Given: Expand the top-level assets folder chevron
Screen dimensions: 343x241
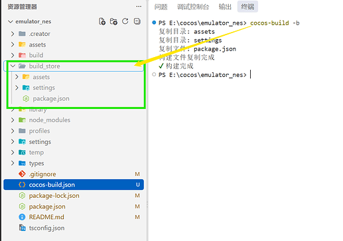Looking at the screenshot, I should point(13,44).
